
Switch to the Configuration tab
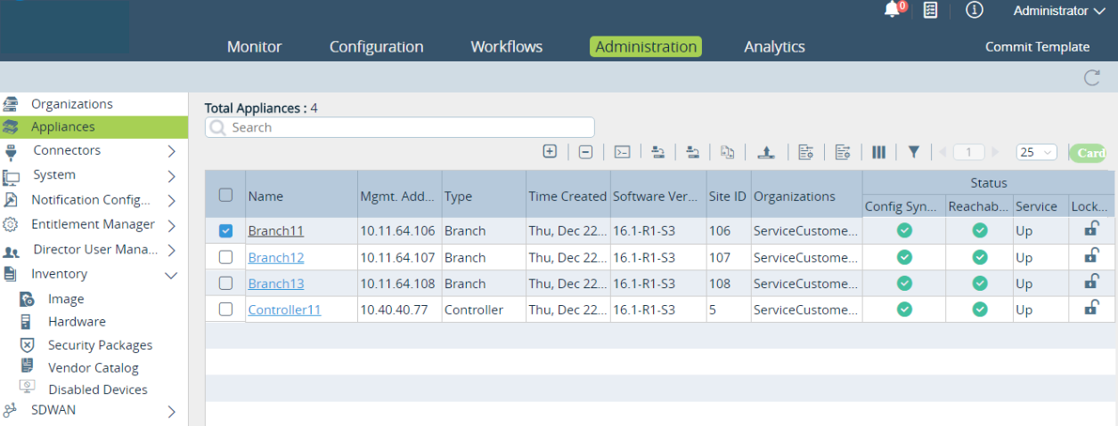376,47
